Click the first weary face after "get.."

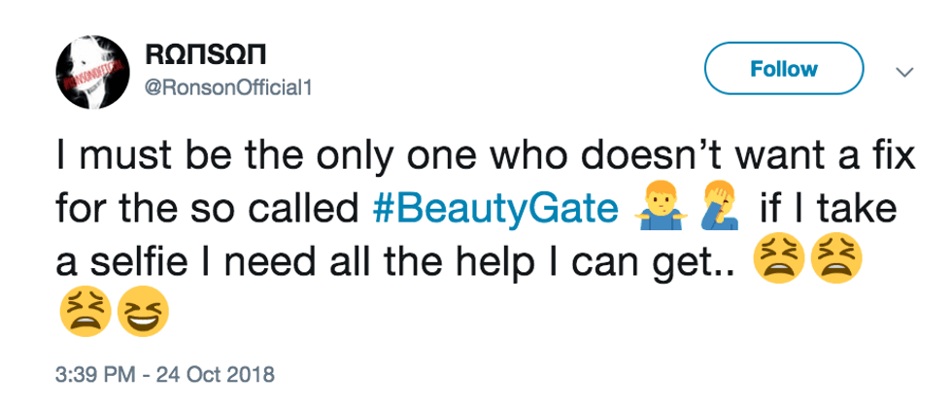pyautogui.click(x=775, y=258)
